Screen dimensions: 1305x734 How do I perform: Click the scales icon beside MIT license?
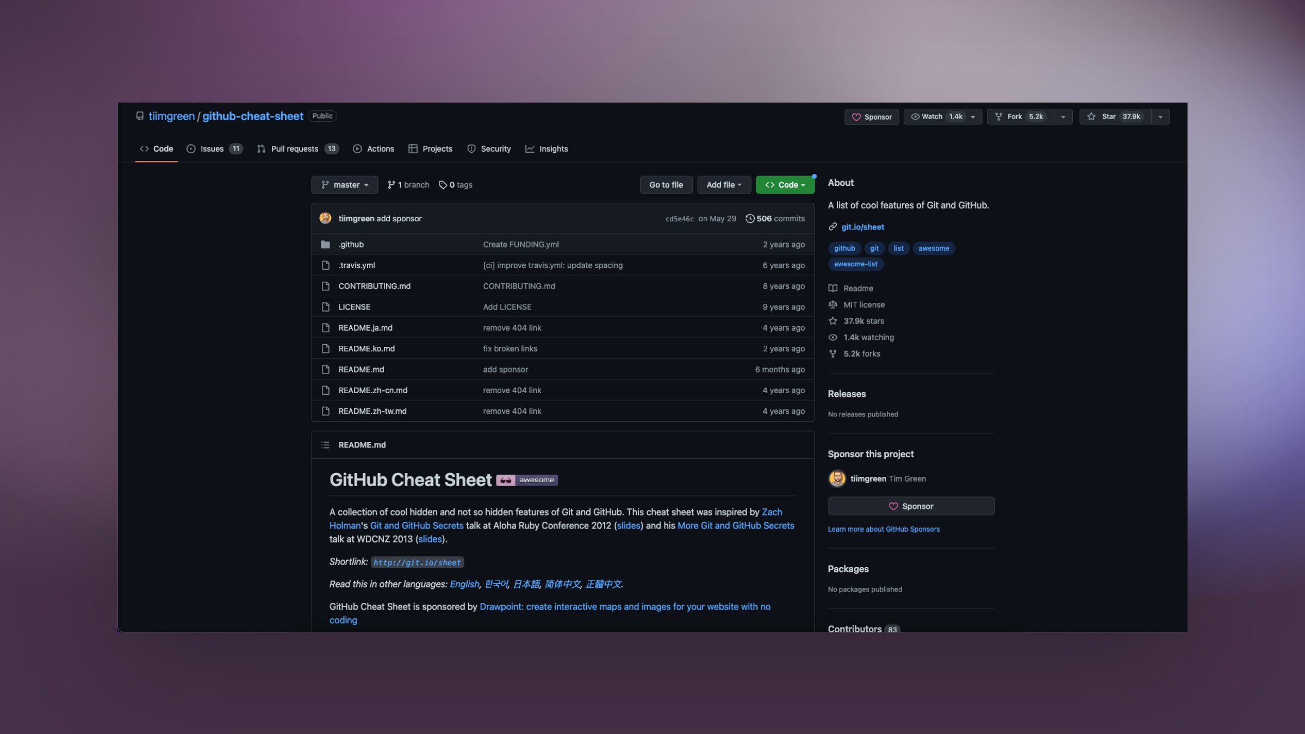tap(832, 304)
